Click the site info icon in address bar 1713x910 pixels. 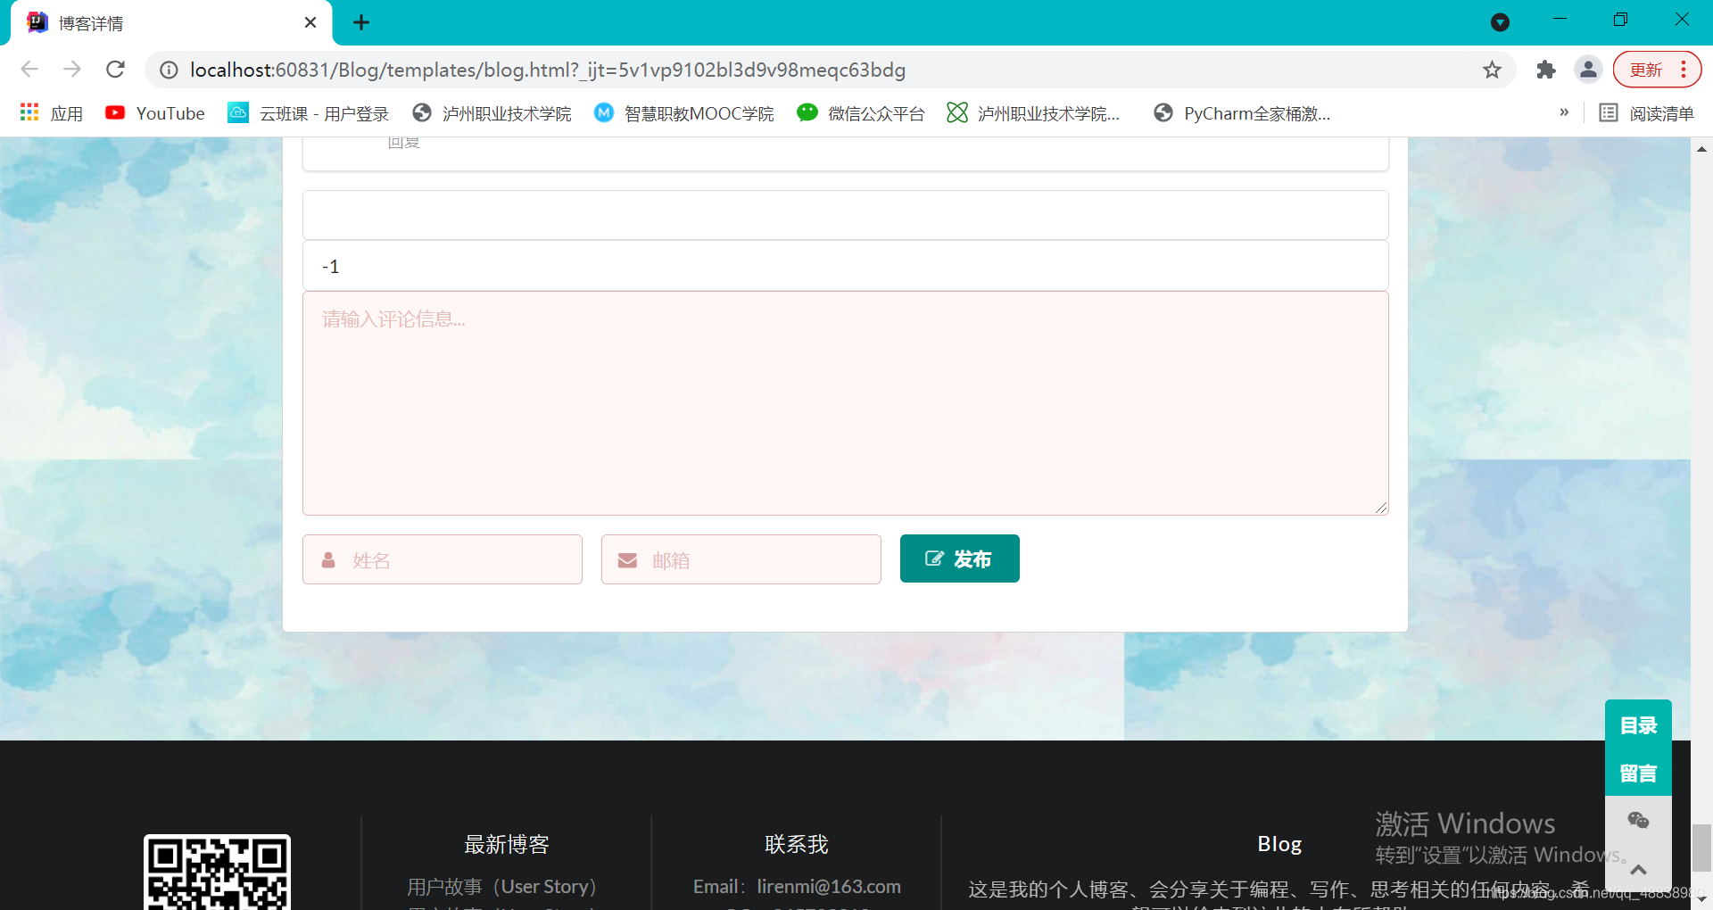[x=168, y=70]
